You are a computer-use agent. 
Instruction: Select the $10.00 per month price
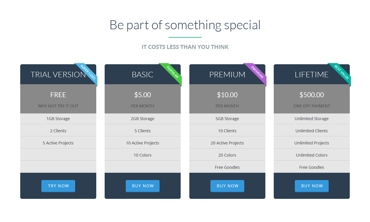[x=227, y=99]
